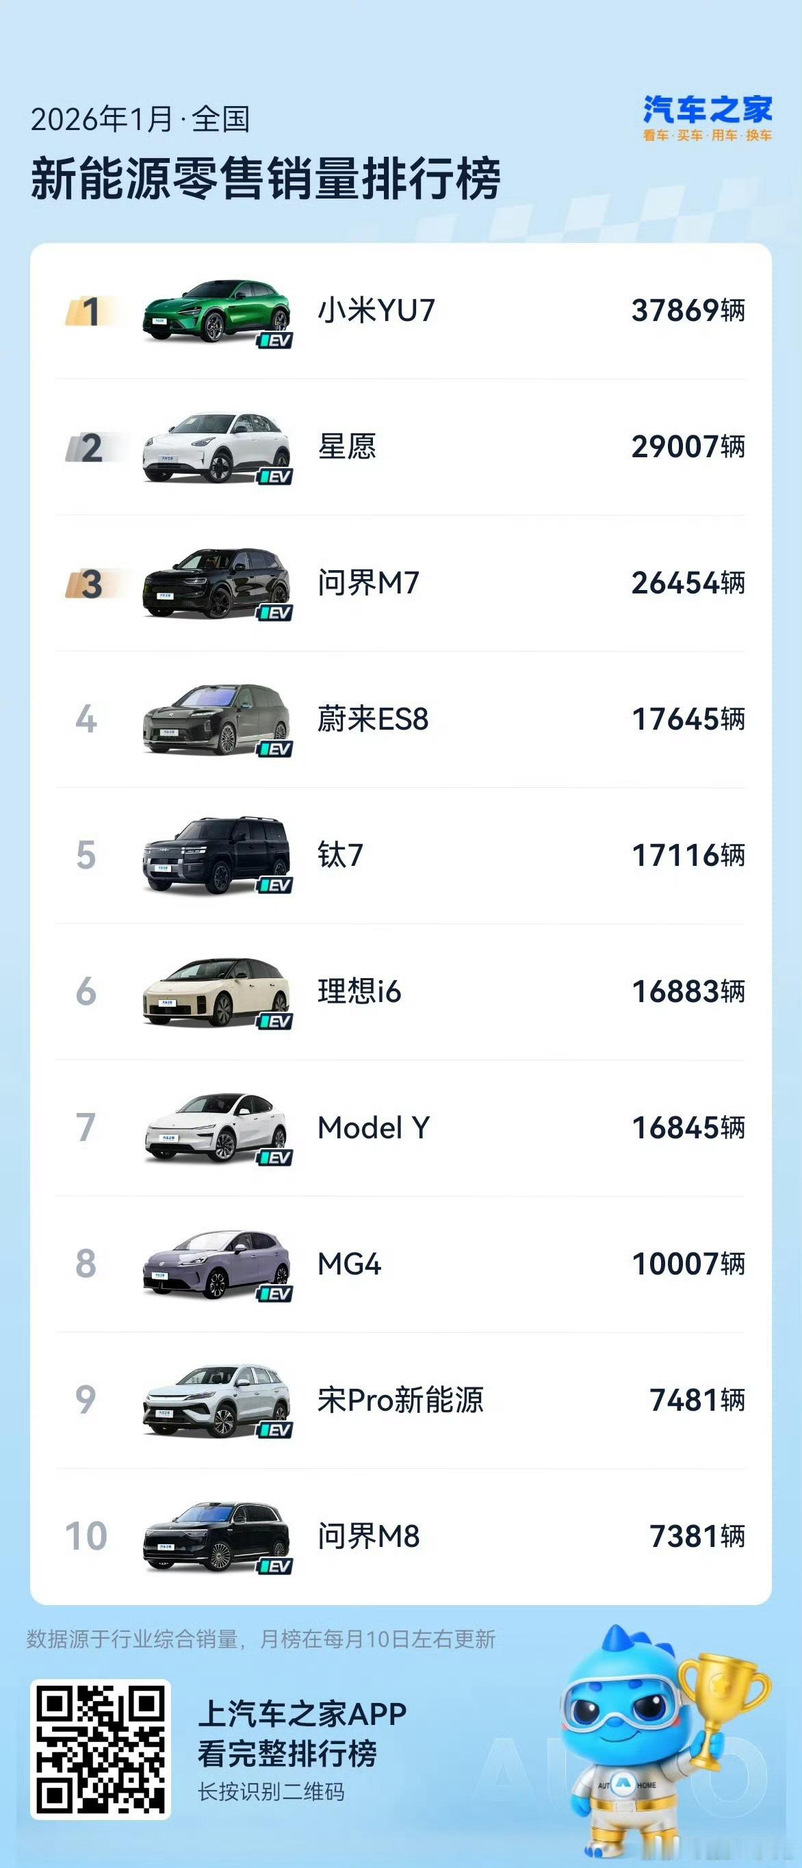Click the 汽车之家 logo
The width and height of the screenshot is (802, 1868).
pyautogui.click(x=707, y=118)
